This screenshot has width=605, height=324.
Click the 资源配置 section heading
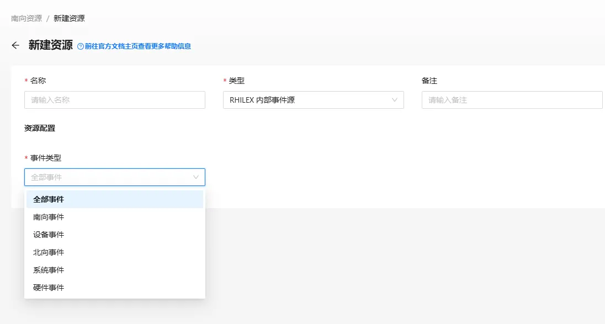[x=40, y=128]
